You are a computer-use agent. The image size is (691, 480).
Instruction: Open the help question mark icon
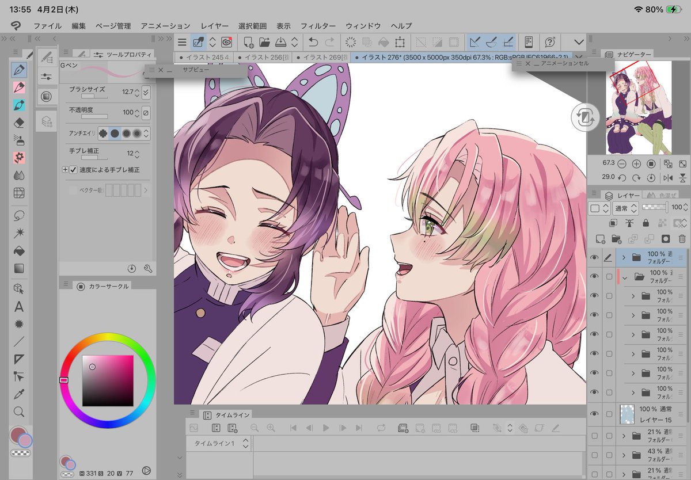coord(549,41)
